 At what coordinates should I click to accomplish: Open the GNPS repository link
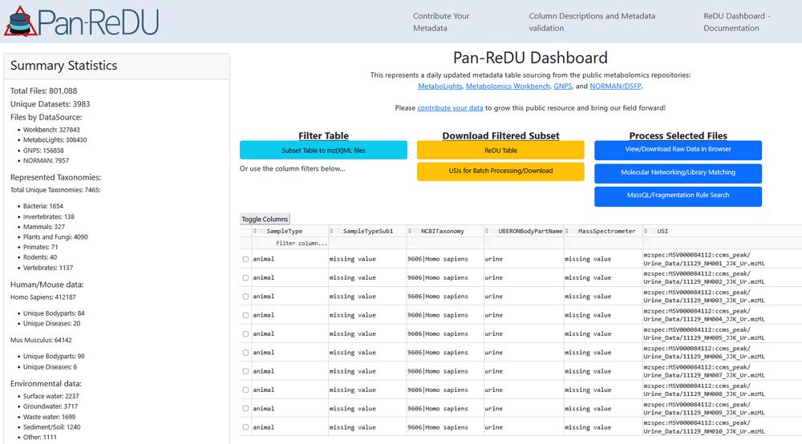tap(563, 87)
